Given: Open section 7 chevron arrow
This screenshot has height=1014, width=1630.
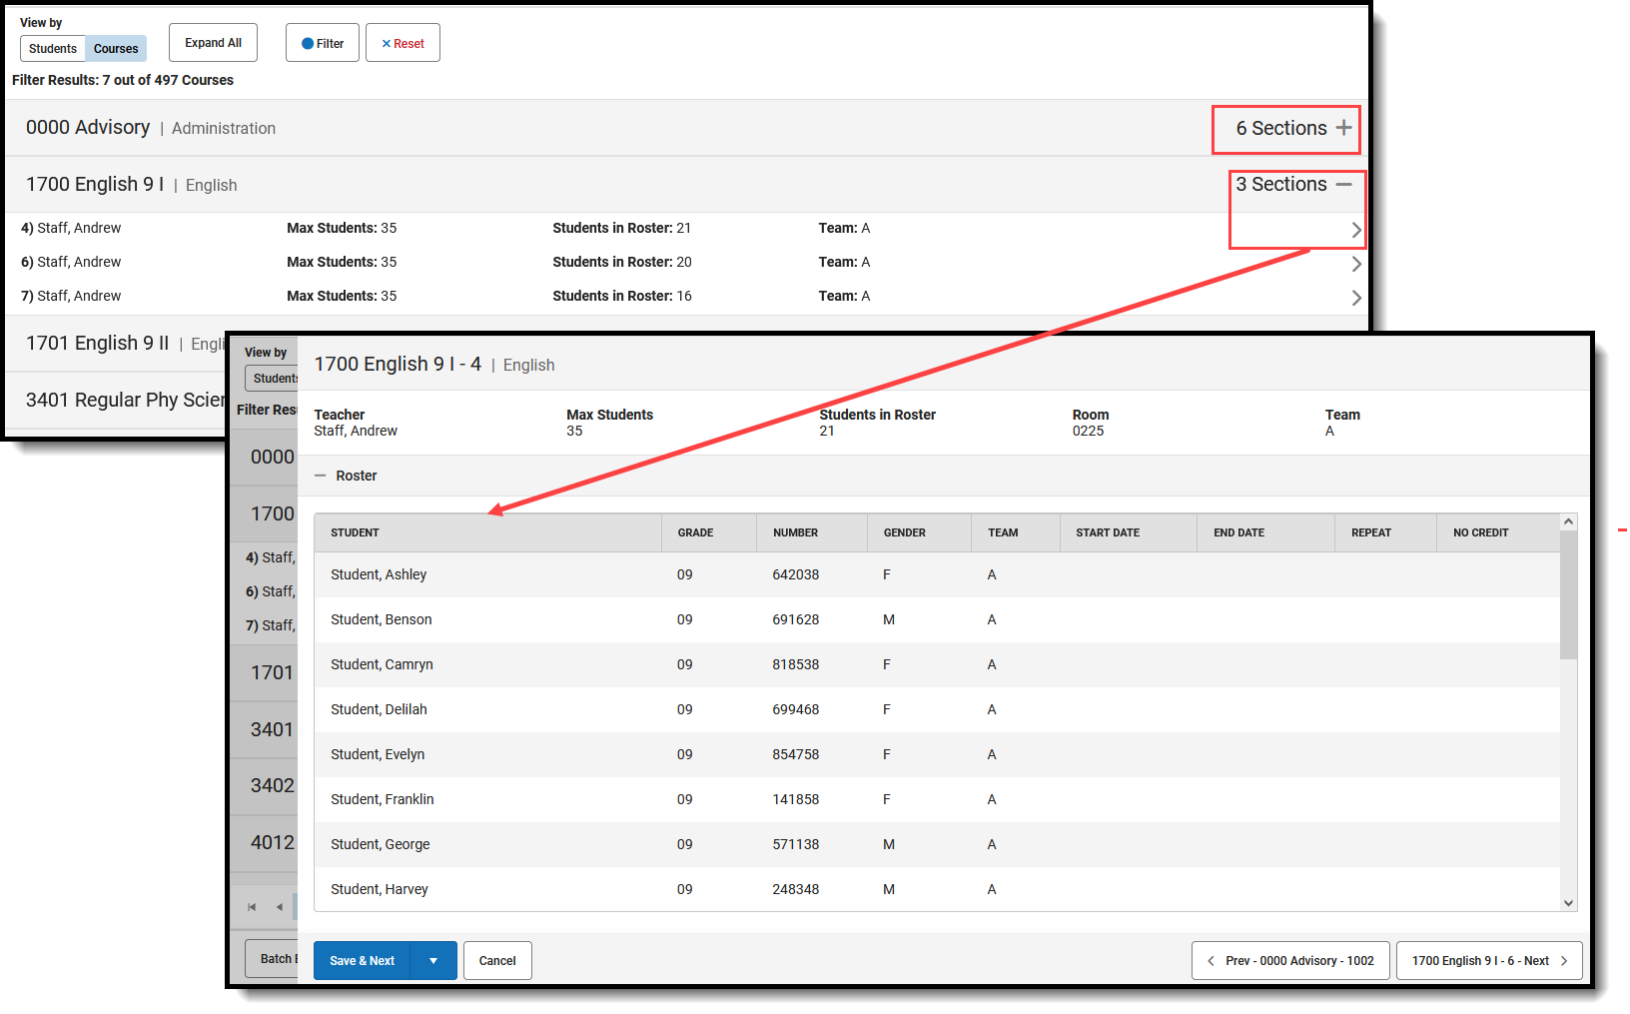Looking at the screenshot, I should [x=1356, y=298].
